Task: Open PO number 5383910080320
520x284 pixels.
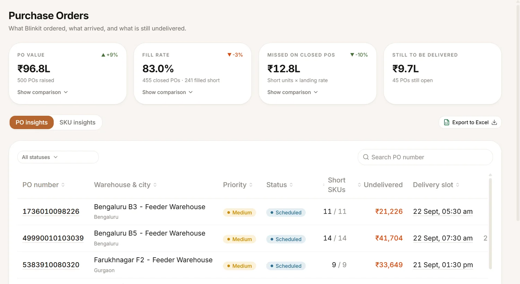Action: coord(51,265)
